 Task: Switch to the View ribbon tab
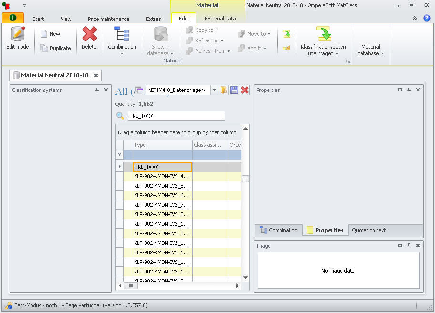click(66, 19)
